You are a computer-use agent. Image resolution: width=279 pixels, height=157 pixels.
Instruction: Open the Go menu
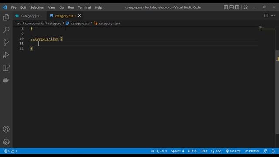tap(61, 7)
